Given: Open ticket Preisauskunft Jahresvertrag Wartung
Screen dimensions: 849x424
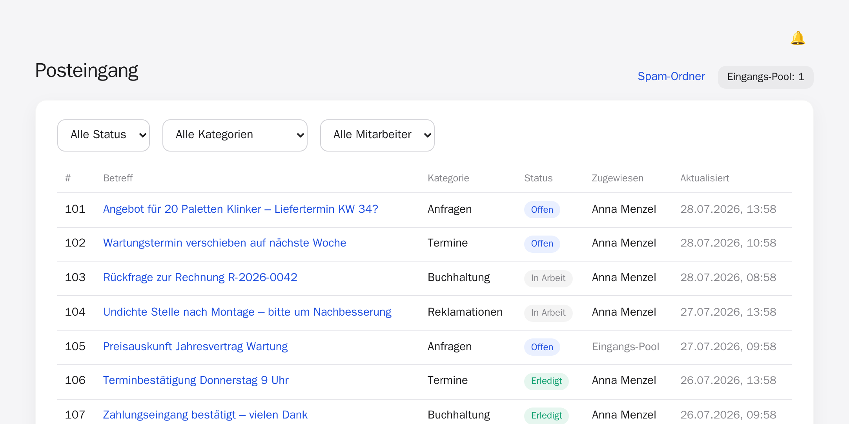Looking at the screenshot, I should coord(195,347).
